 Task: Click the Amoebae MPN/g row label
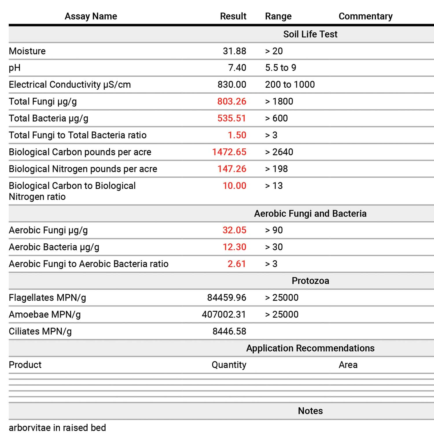(45, 315)
